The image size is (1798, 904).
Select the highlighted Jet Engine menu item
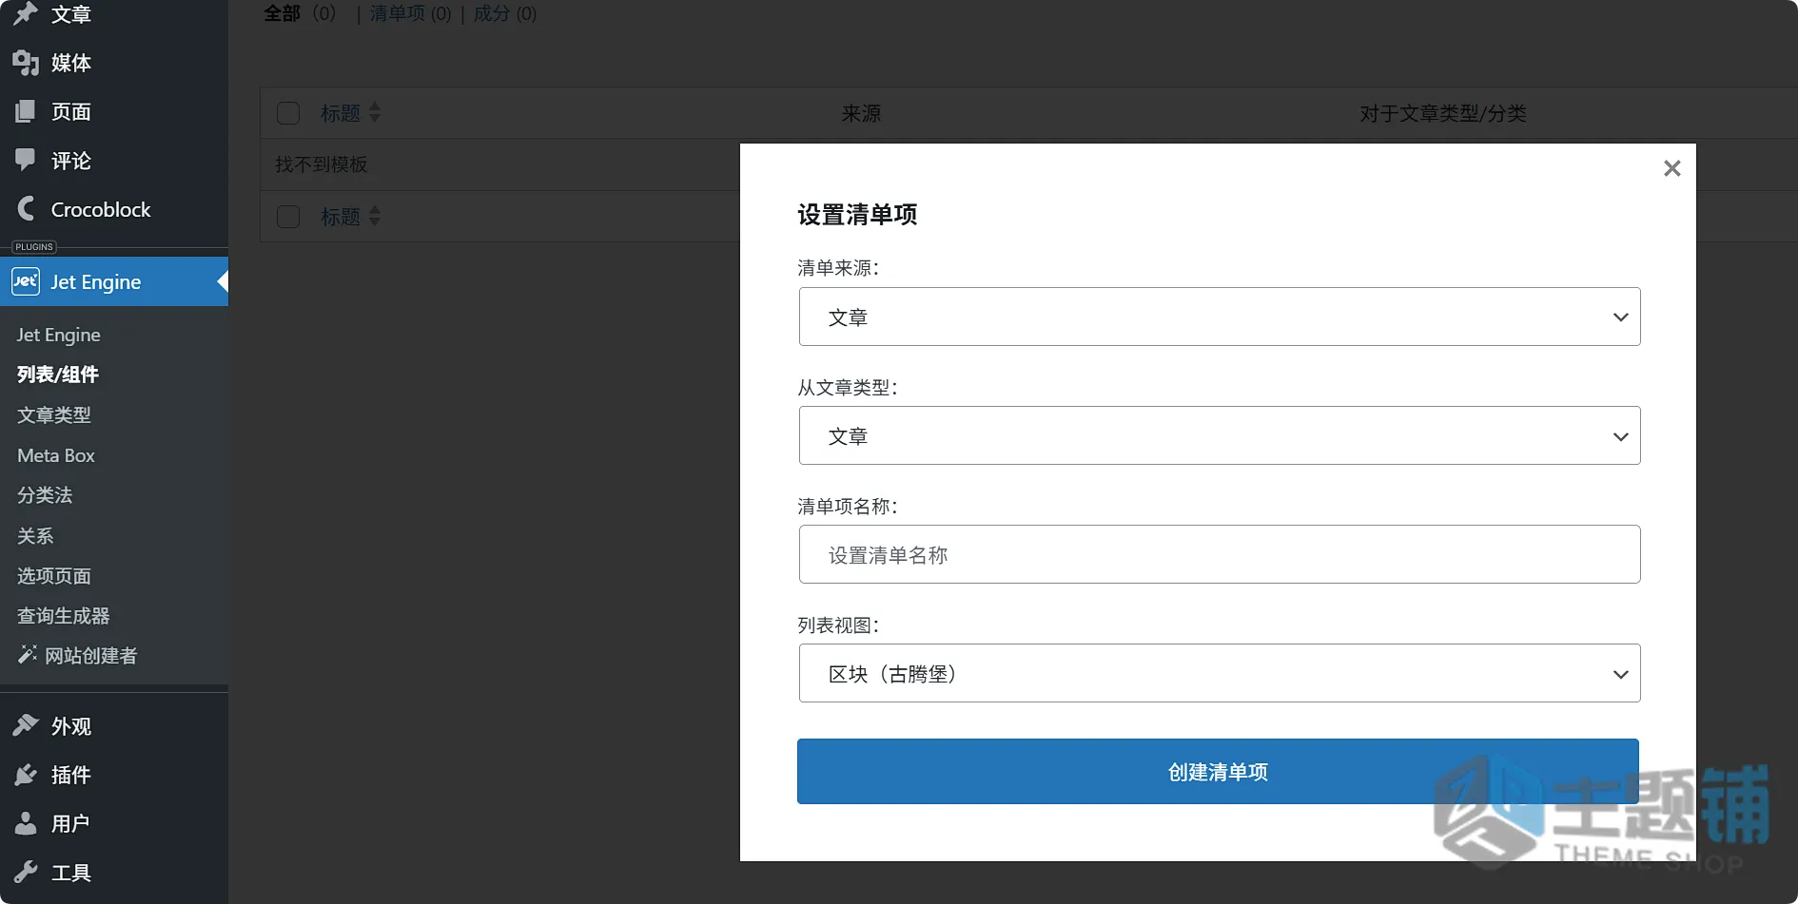[x=114, y=281]
